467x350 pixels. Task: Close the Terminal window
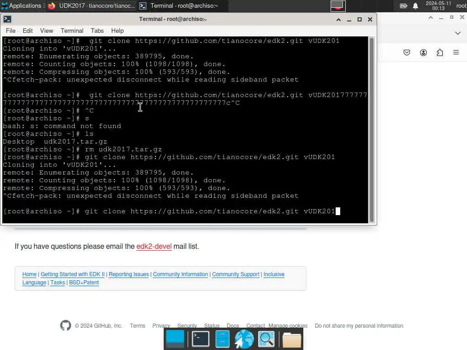coord(370,19)
